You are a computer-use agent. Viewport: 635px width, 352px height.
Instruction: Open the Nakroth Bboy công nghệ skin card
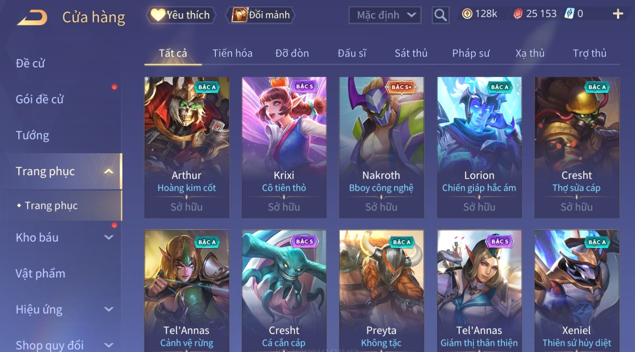tap(381, 147)
